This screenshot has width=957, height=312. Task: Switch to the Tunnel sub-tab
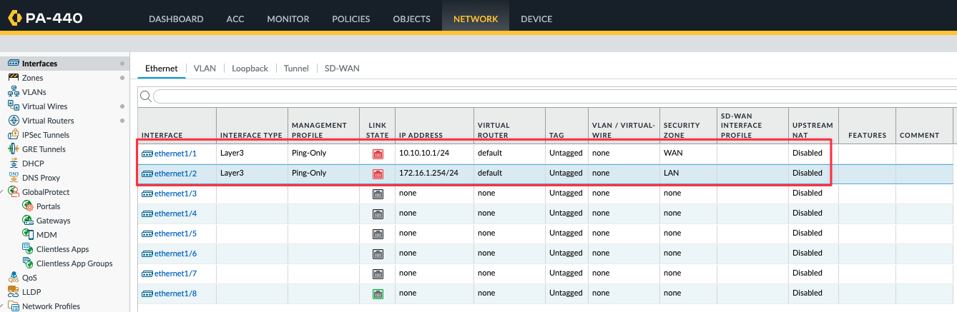[x=296, y=69]
